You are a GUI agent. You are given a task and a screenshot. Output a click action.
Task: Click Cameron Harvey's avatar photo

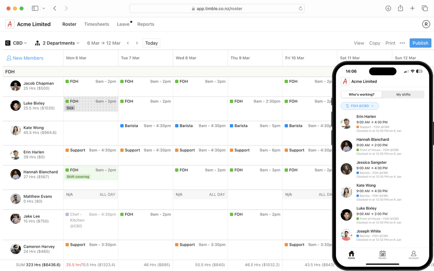[15, 249]
